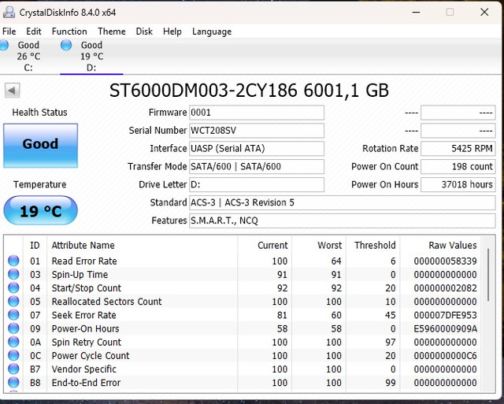Select the D: drive status orb

66,45
